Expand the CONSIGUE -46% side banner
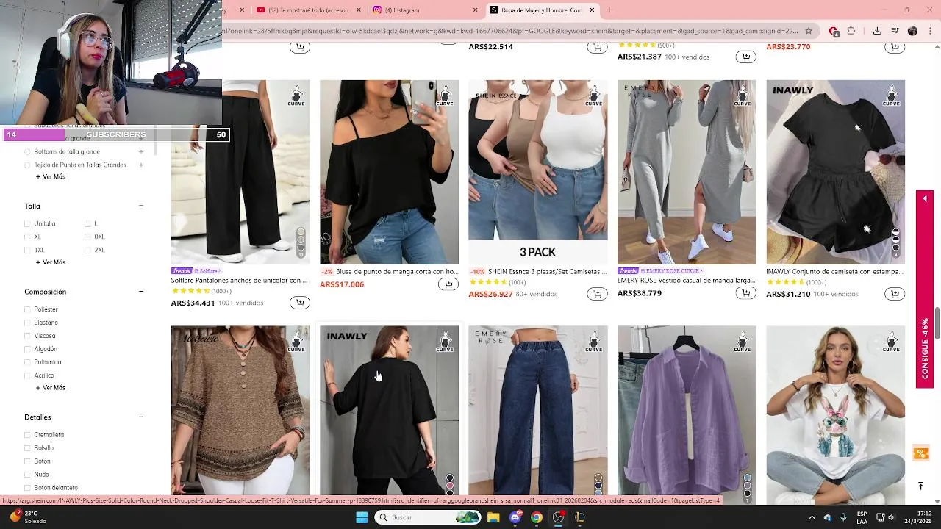The width and height of the screenshot is (941, 529). 924,289
